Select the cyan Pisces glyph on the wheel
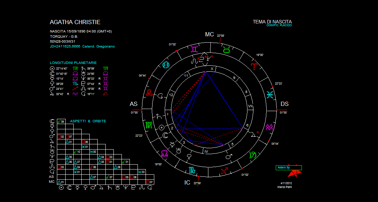This screenshot has width=378, height=202. tap(270, 94)
